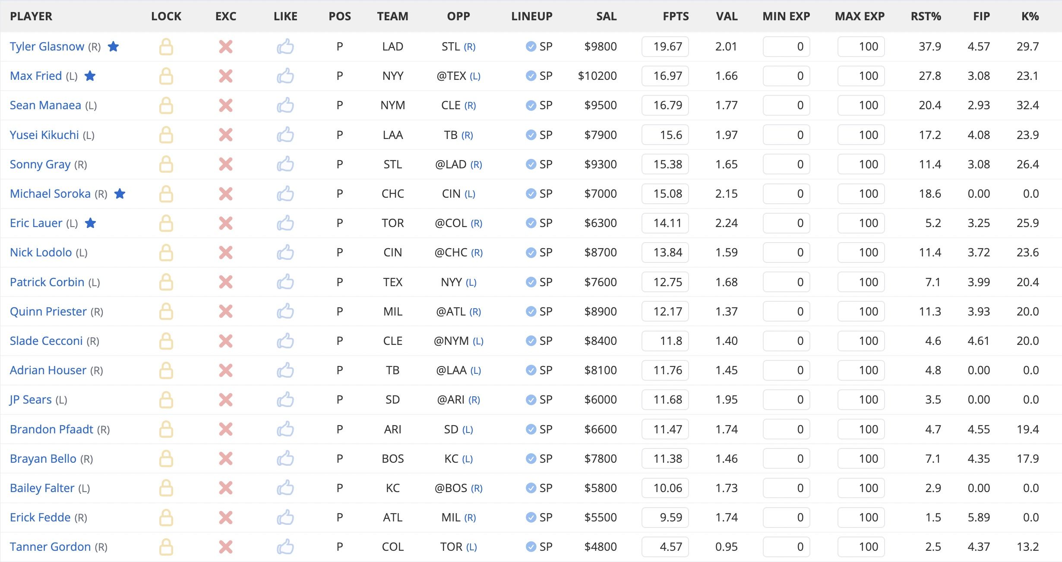
Task: Like Sean Manaea with thumbs up
Action: click(x=285, y=105)
